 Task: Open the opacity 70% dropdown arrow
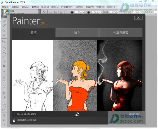100,12
